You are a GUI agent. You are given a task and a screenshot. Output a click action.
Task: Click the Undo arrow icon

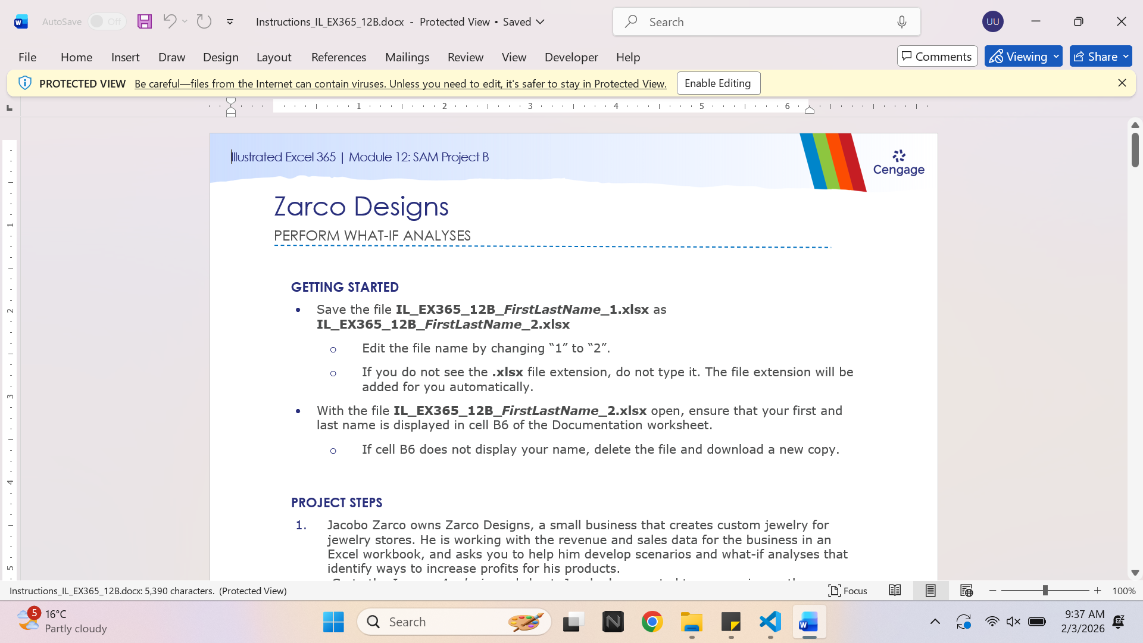click(170, 21)
